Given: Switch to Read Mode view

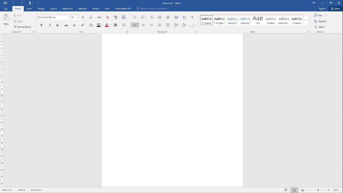Looking at the screenshot, I should 286,190.
